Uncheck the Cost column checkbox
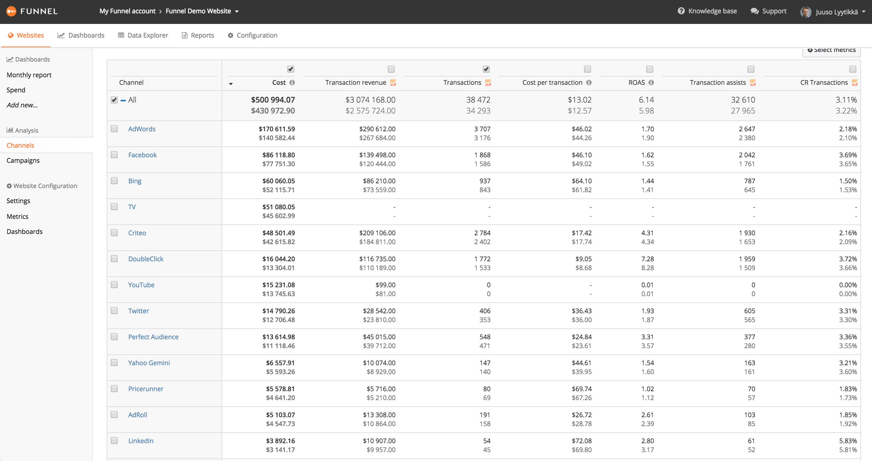The width and height of the screenshot is (872, 461). 291,69
